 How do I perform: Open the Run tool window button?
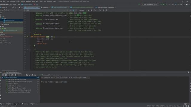click(17, 104)
